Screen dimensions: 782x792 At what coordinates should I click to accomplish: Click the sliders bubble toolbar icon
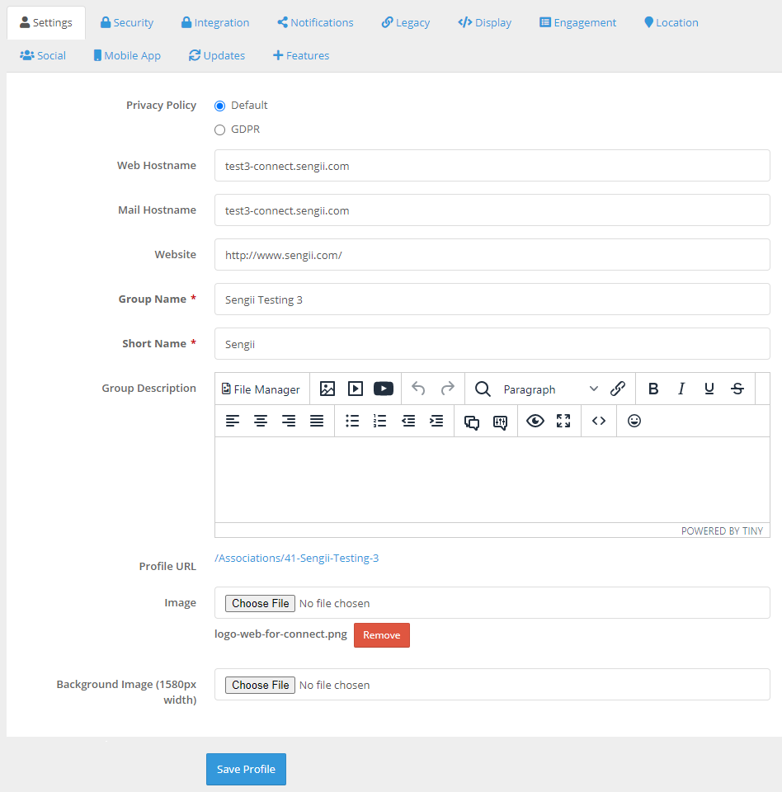click(x=500, y=422)
